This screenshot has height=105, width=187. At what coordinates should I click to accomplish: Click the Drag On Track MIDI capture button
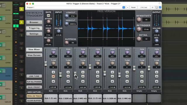pos(34,96)
